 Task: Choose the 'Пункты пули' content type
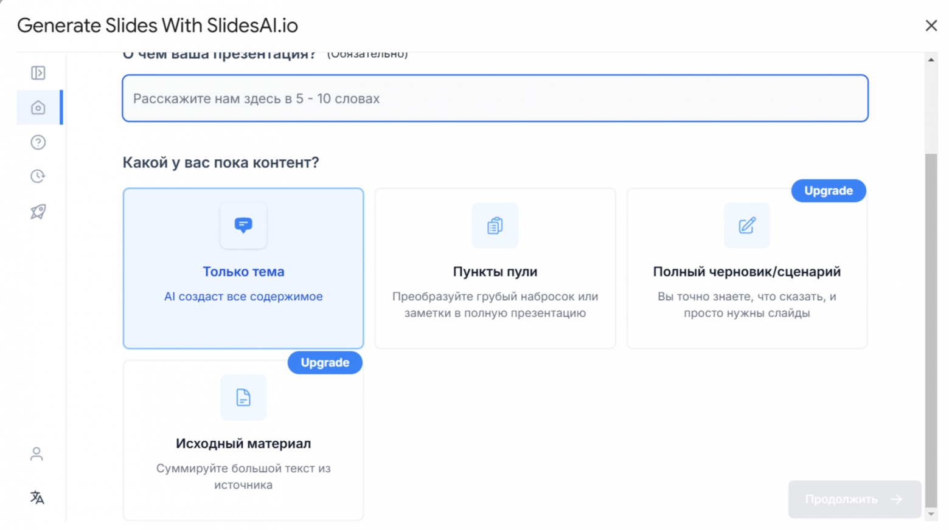[495, 269]
